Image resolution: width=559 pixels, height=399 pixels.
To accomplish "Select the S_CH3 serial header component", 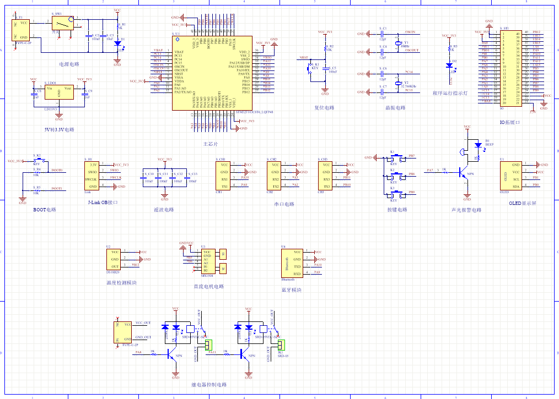I will [x=325, y=176].
